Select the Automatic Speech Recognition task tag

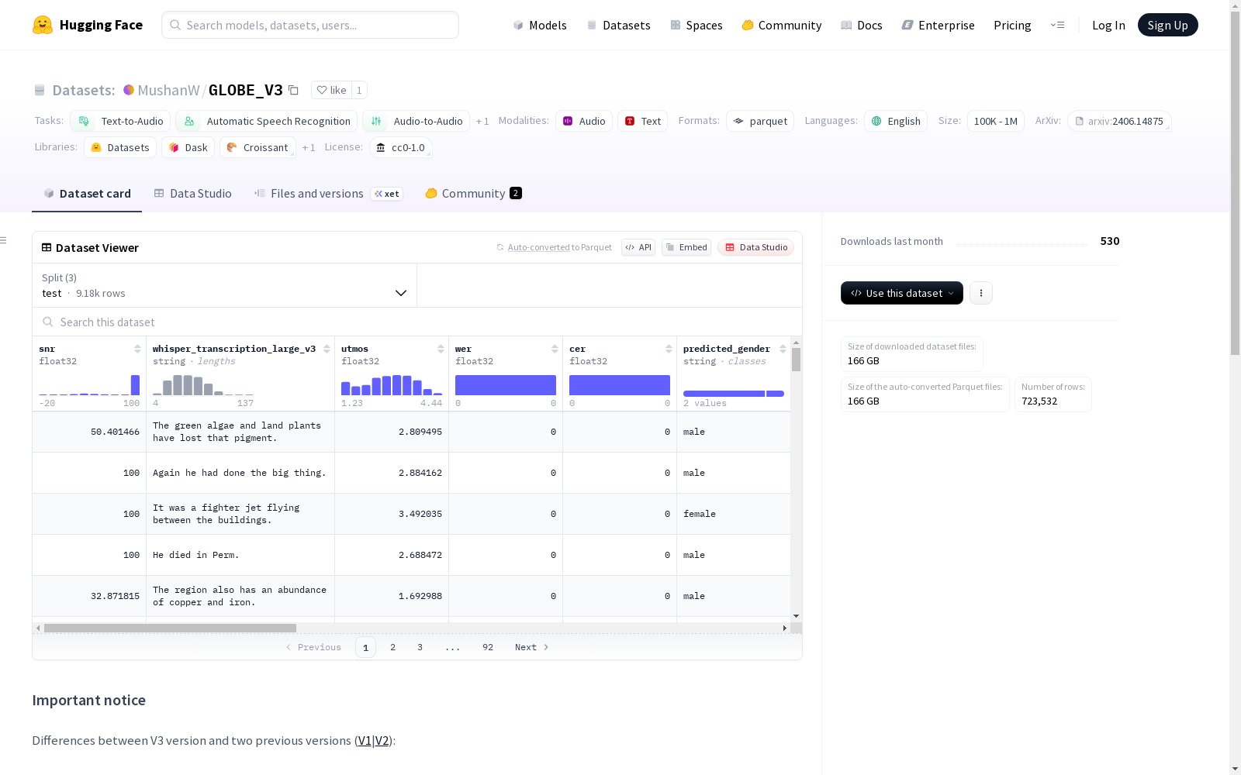[x=267, y=121]
